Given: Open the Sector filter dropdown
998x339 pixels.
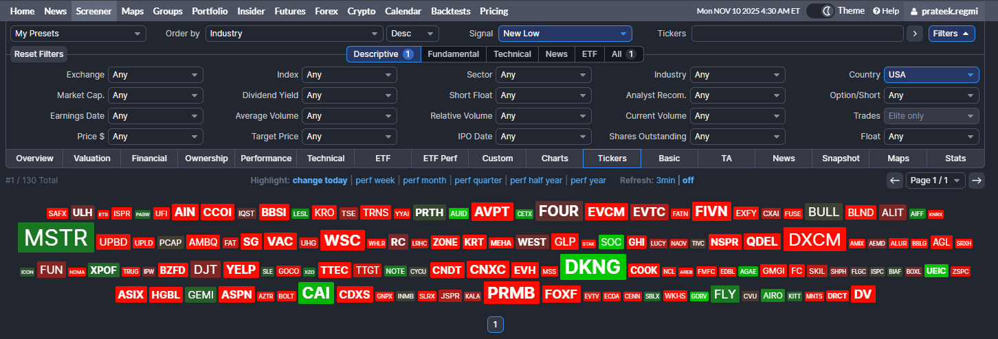Looking at the screenshot, I should tap(544, 75).
